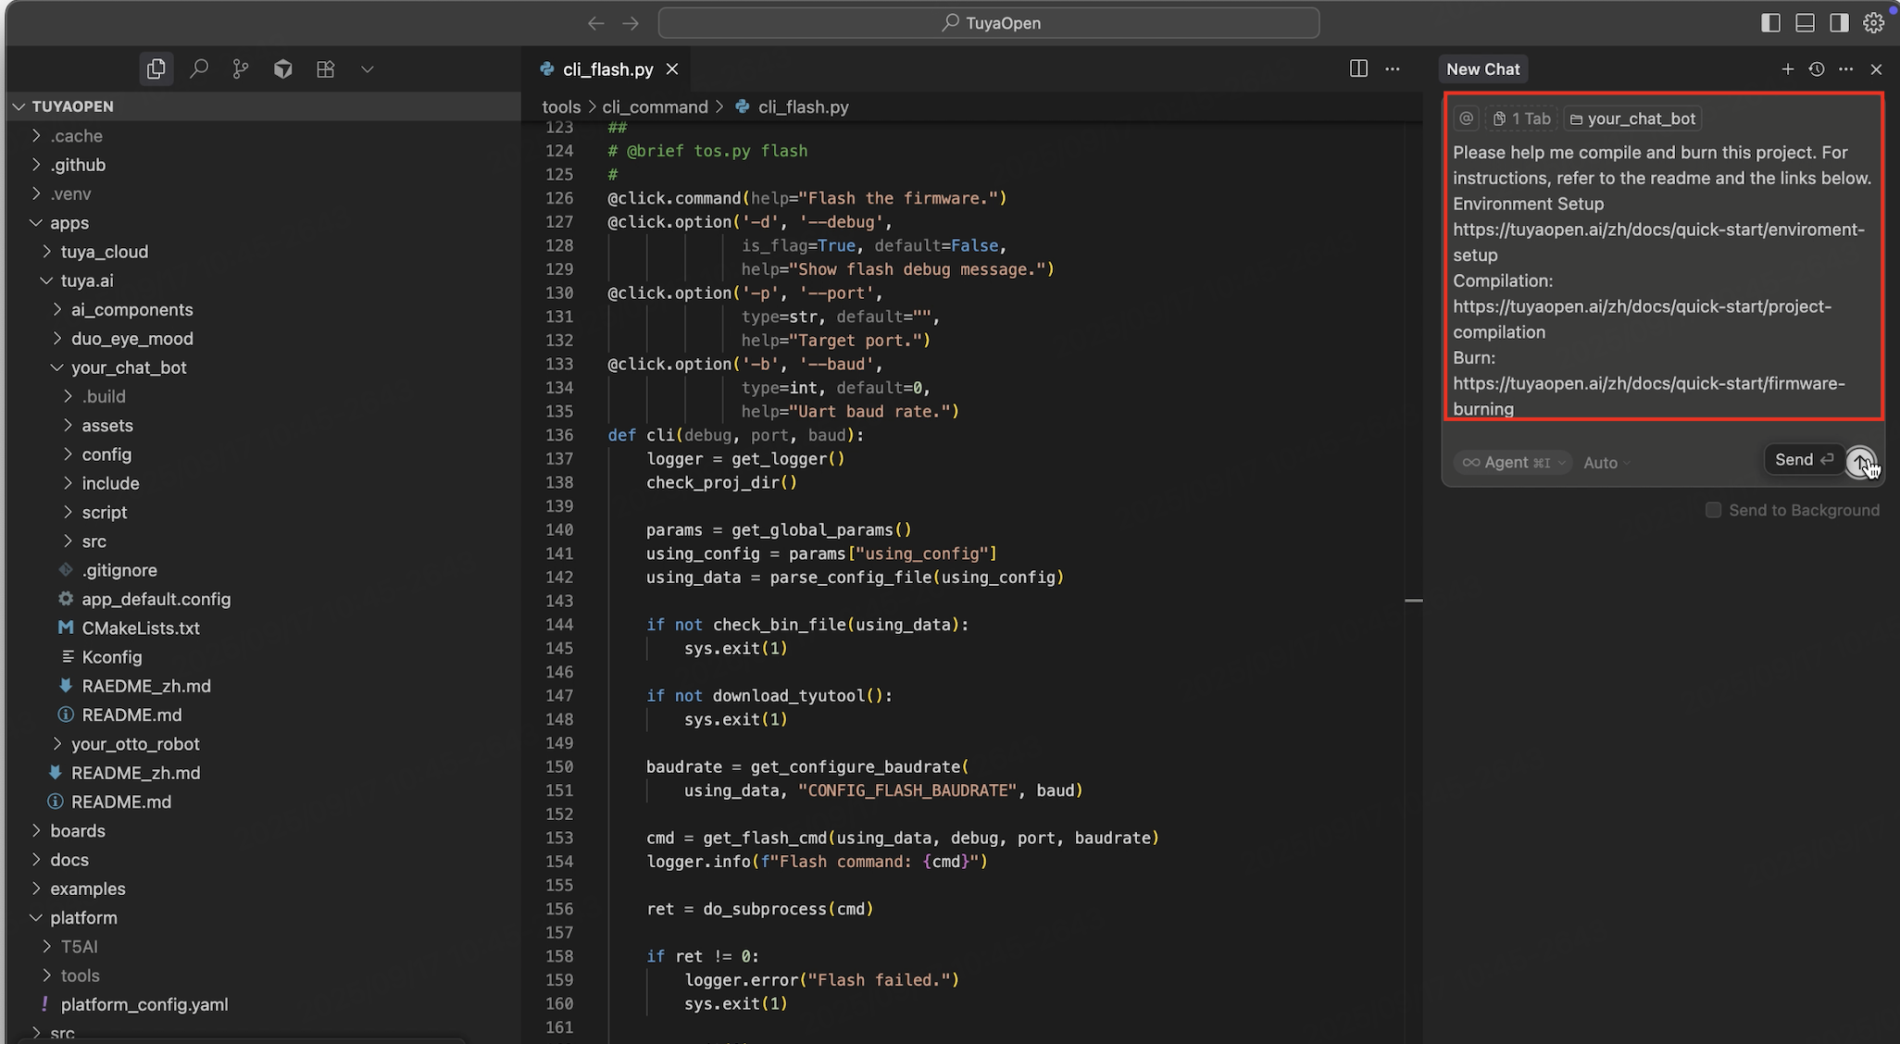Select the New Chat tab
Viewport: 1900px width, 1044px height.
1482,69
